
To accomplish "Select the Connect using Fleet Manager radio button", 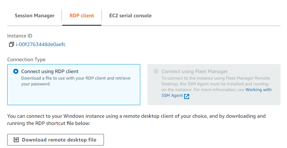I will pyautogui.click(x=156, y=71).
